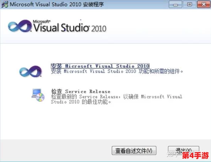Viewport: 211px width, 162px height.
Task: Select the 检查 Service Release link
Action: [x=81, y=92]
